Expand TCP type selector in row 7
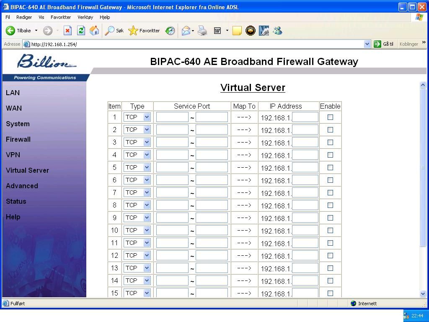The height and width of the screenshot is (322, 429). (x=137, y=193)
